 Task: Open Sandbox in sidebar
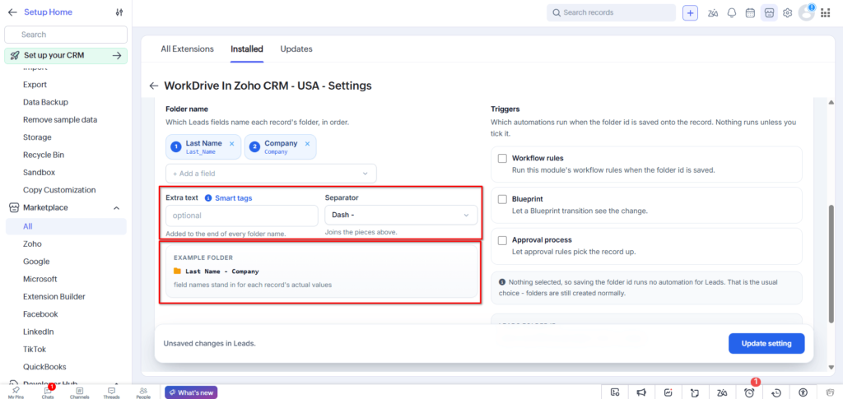coord(40,173)
